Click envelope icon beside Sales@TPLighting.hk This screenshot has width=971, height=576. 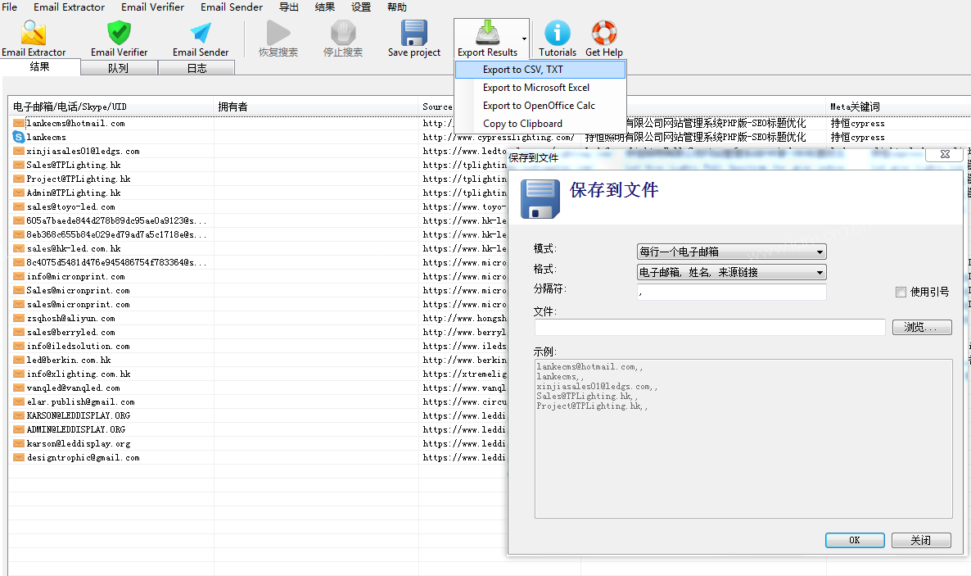point(19,165)
